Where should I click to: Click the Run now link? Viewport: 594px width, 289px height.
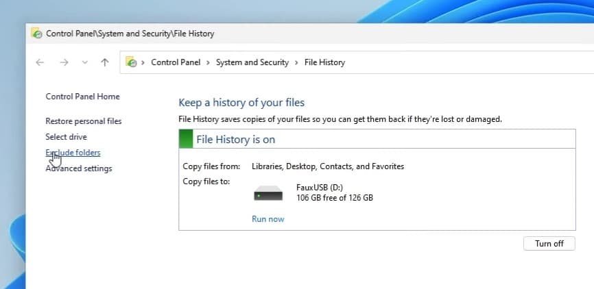268,219
